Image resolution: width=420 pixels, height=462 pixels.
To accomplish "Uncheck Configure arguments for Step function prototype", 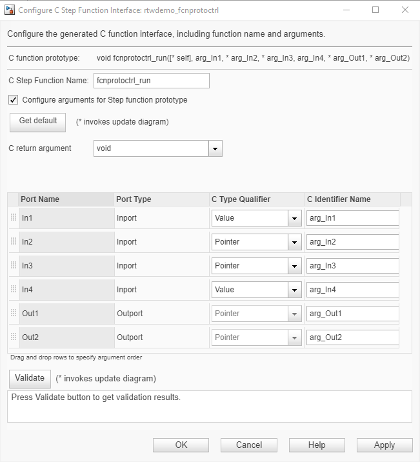I will tap(14, 100).
